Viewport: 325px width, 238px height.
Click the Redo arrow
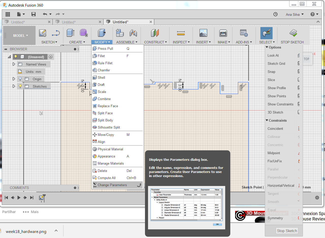(58, 14)
